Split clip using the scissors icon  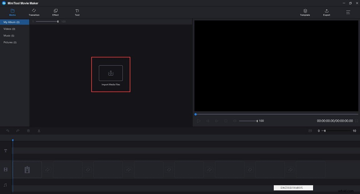point(39,131)
